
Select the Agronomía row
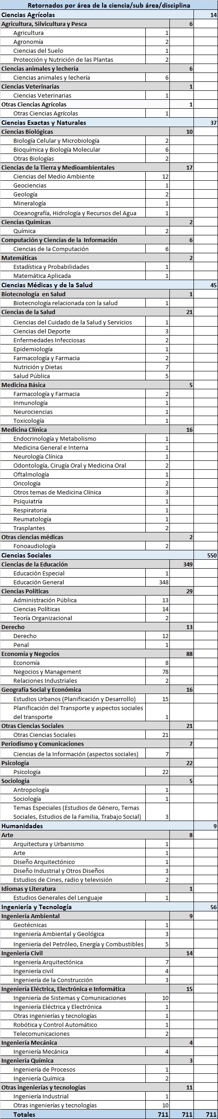pos(109,42)
